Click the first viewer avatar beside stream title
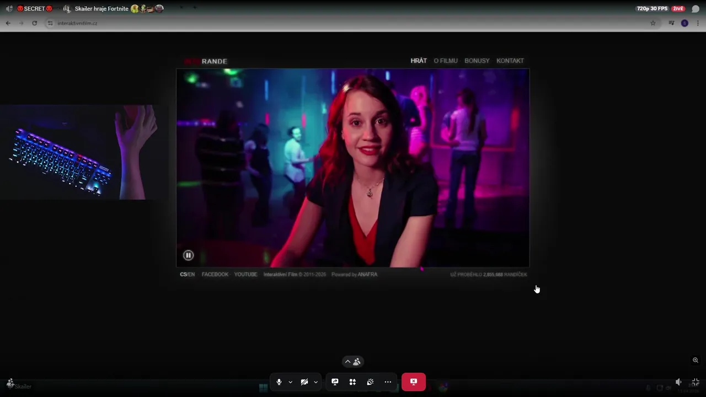 coord(135,9)
